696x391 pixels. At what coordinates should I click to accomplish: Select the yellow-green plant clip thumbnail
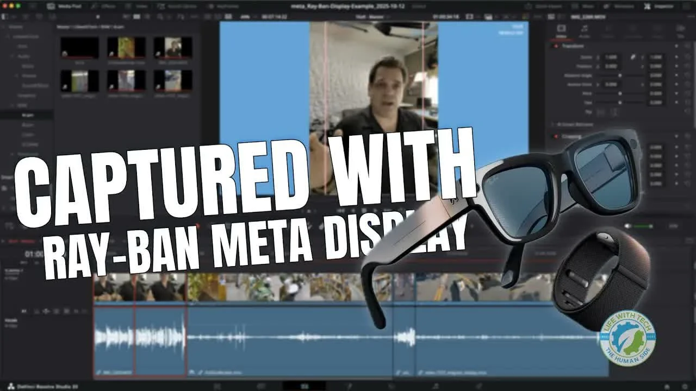click(126, 48)
